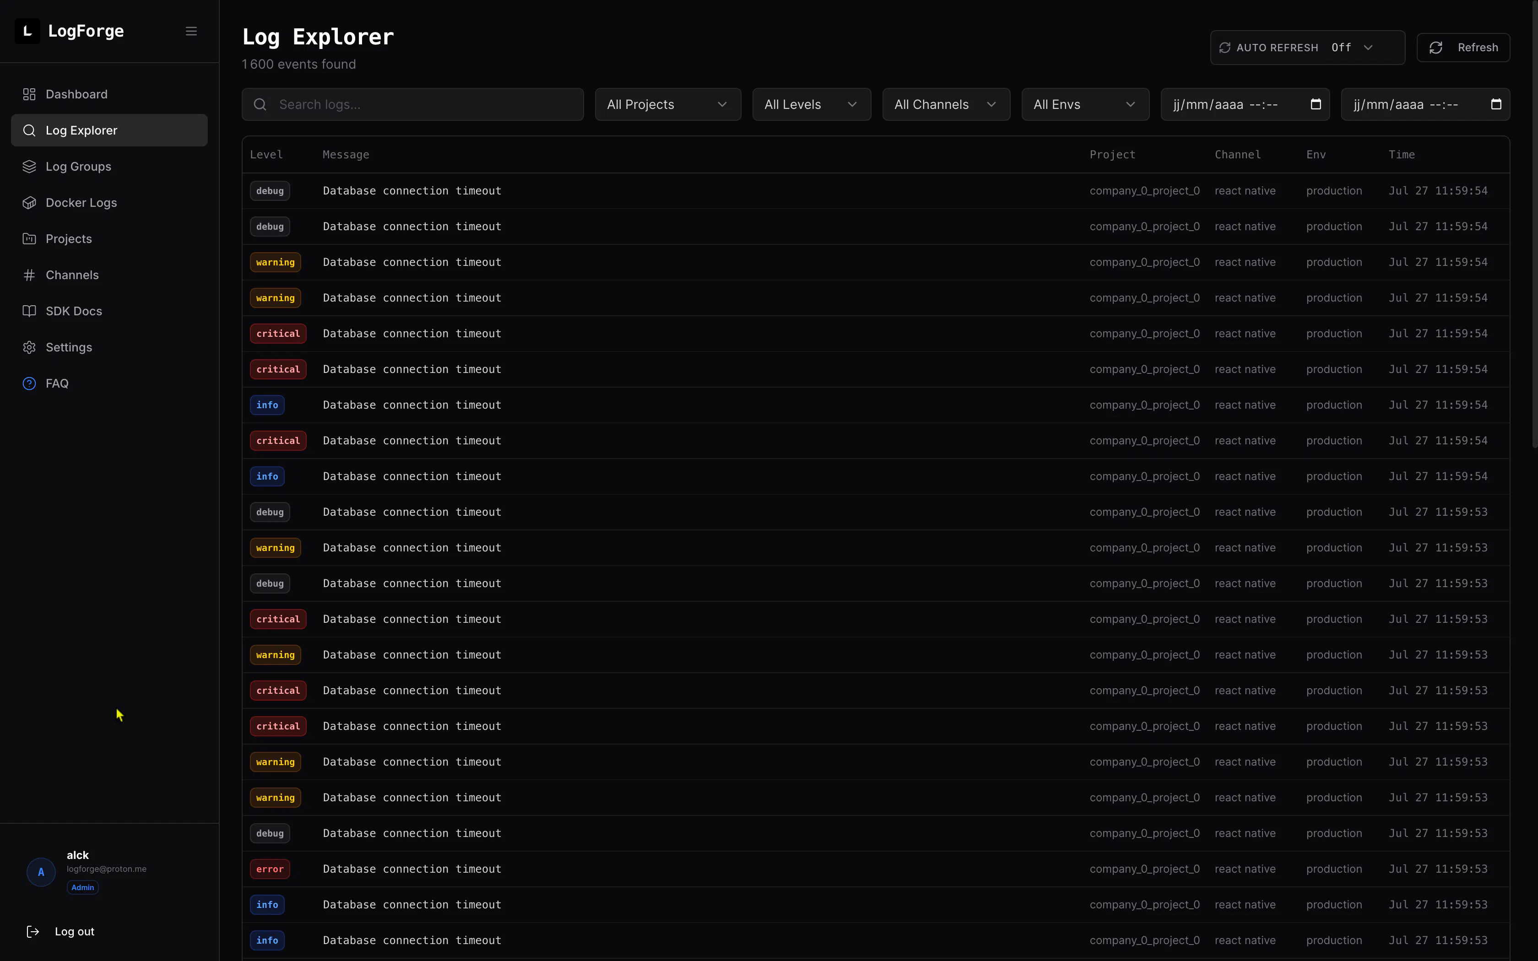
Task: Go to Docker Logs
Action: pos(109,203)
